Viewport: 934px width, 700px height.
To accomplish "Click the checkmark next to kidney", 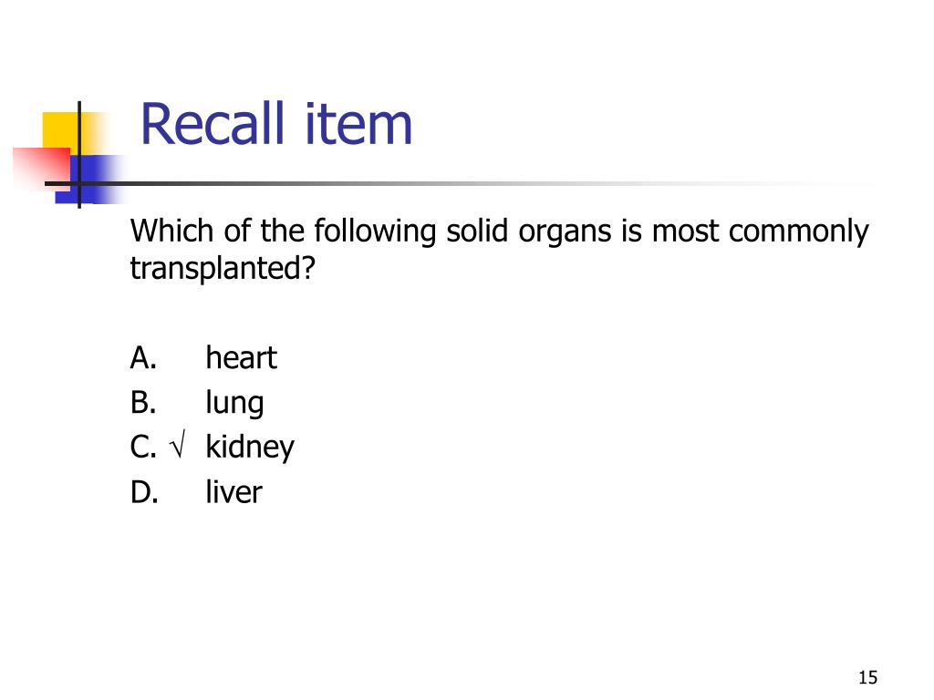I will pyautogui.click(x=178, y=444).
